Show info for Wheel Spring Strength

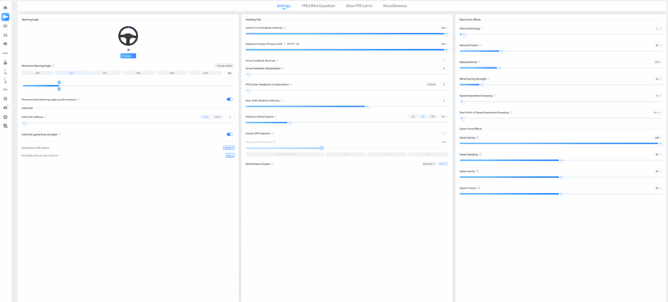click(x=488, y=79)
